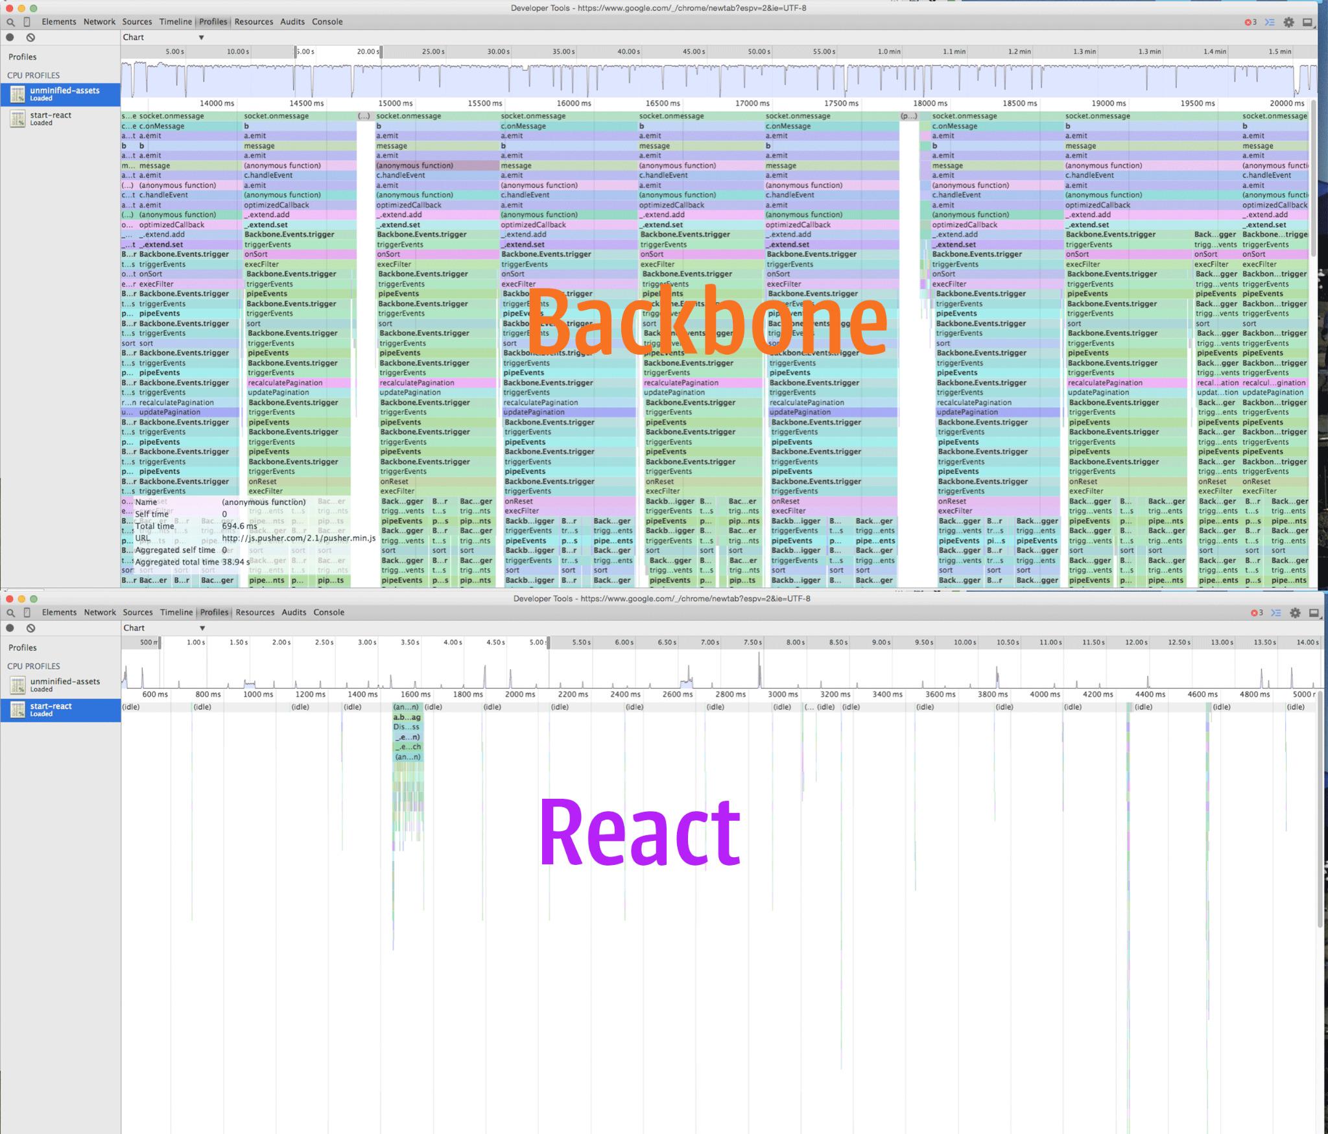Open settings gear in lower DevTools window
The height and width of the screenshot is (1134, 1328).
1295,613
